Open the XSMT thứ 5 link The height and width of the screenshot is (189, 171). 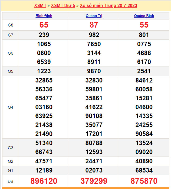click(63, 5)
